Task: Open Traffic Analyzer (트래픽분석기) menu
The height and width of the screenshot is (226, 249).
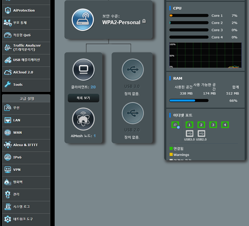Action: click(26, 48)
